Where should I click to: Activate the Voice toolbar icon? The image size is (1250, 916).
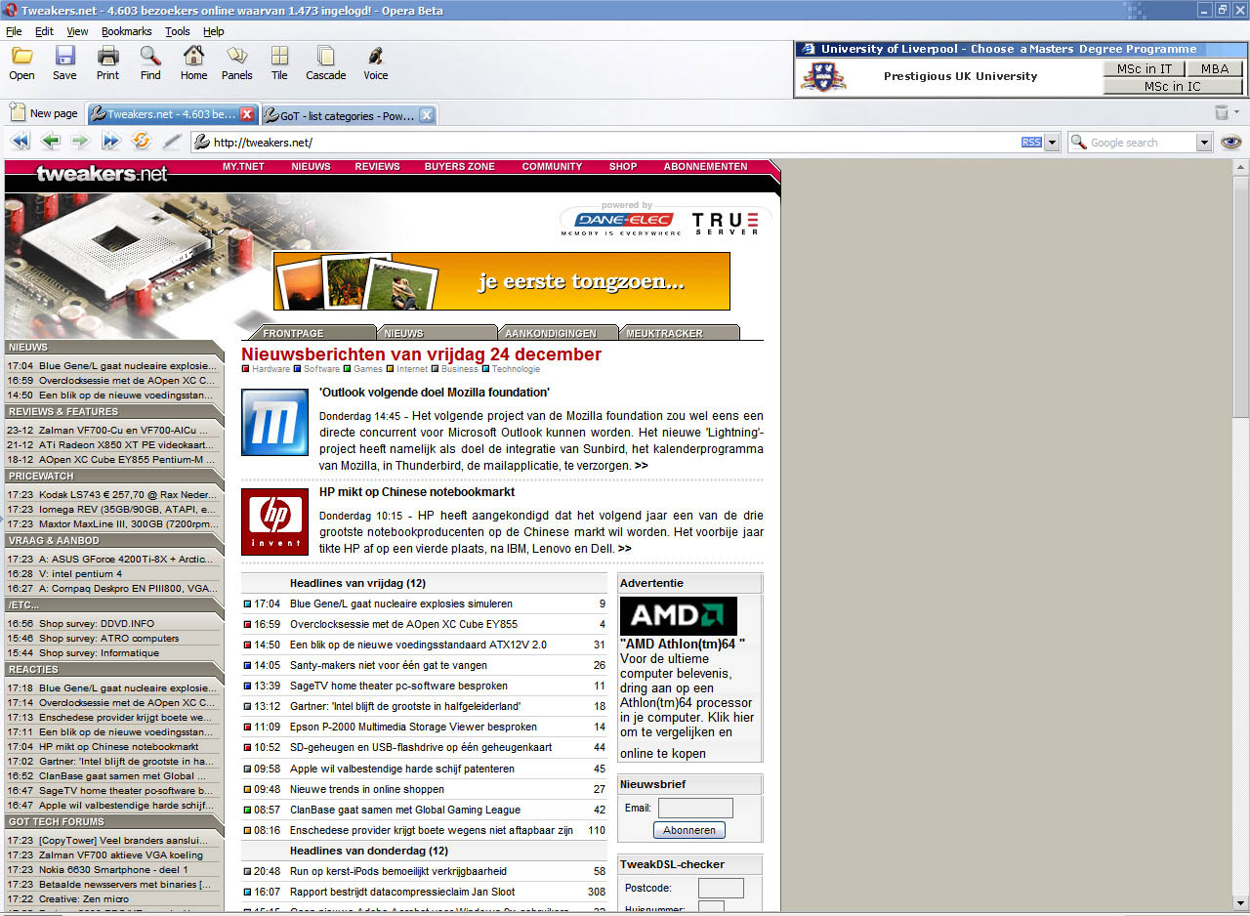(x=375, y=56)
